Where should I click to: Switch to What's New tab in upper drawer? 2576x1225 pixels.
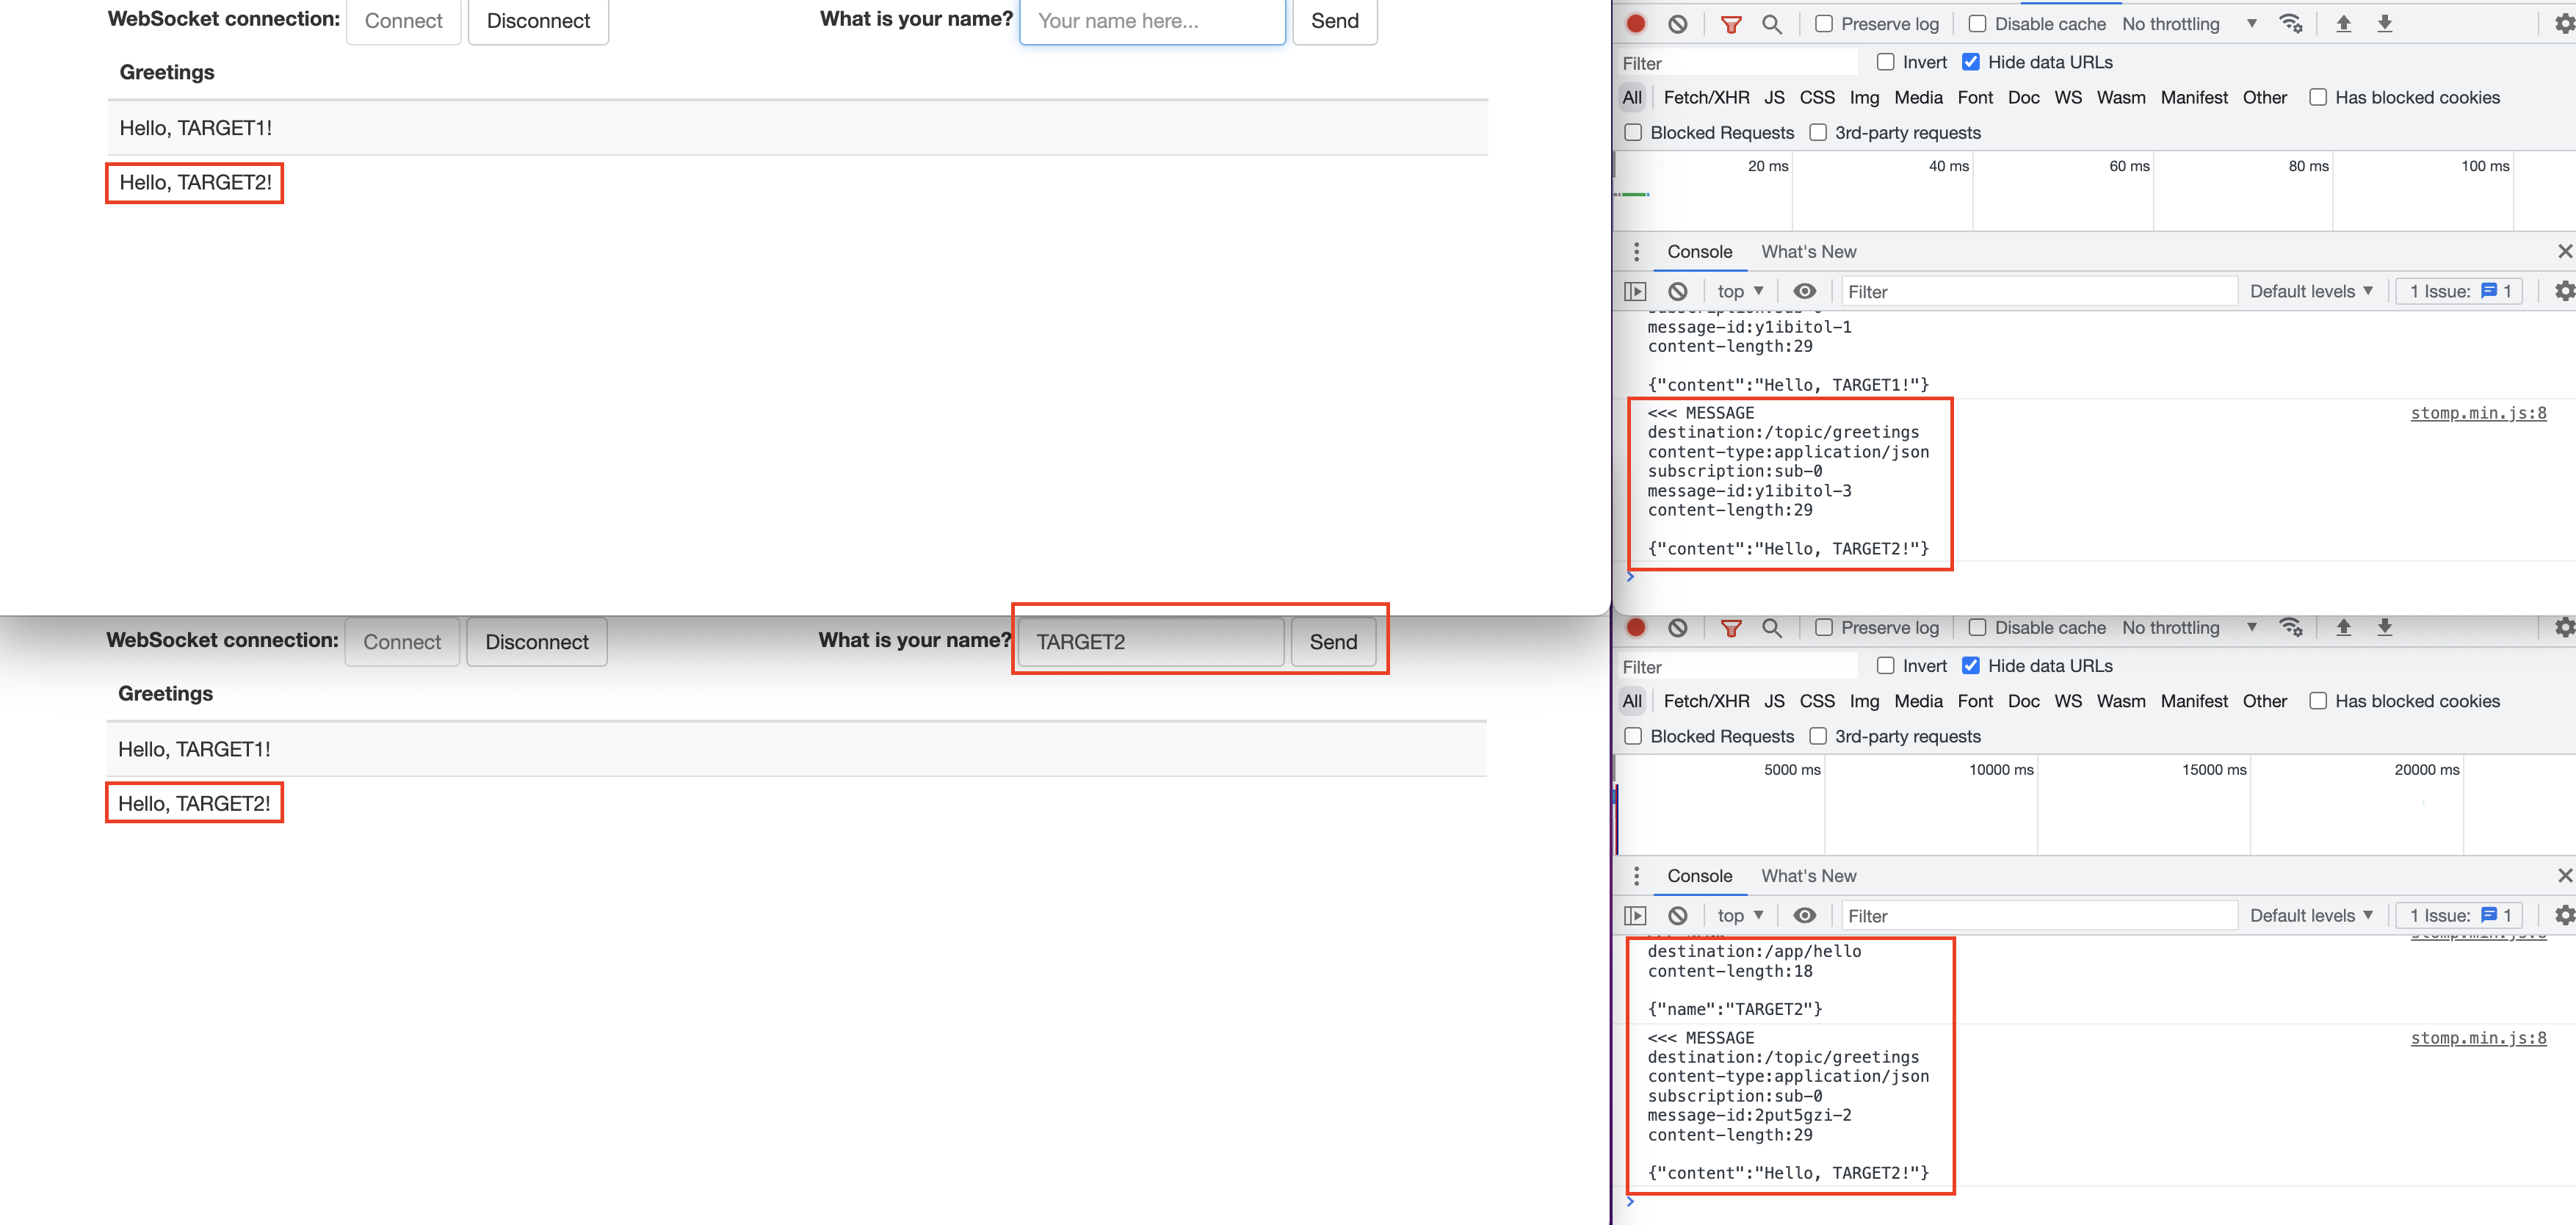pos(1808,251)
